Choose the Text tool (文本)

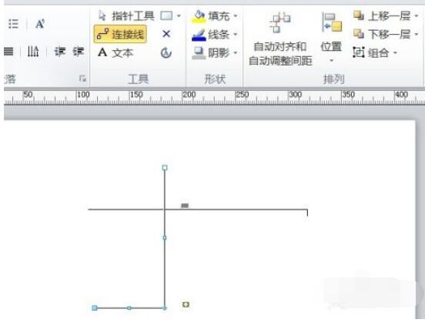pyautogui.click(x=115, y=52)
